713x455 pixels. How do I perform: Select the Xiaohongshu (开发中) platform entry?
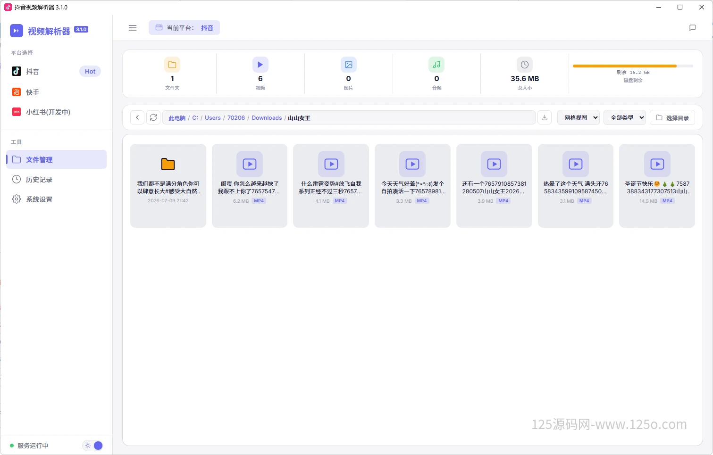tap(56, 112)
